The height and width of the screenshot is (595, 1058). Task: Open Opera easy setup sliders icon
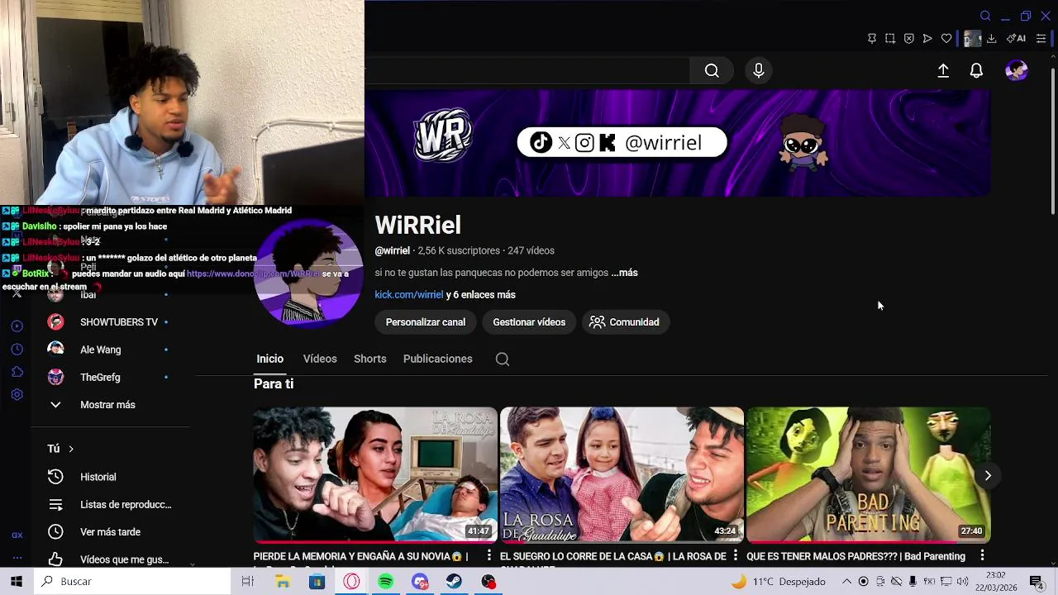[x=1041, y=39]
